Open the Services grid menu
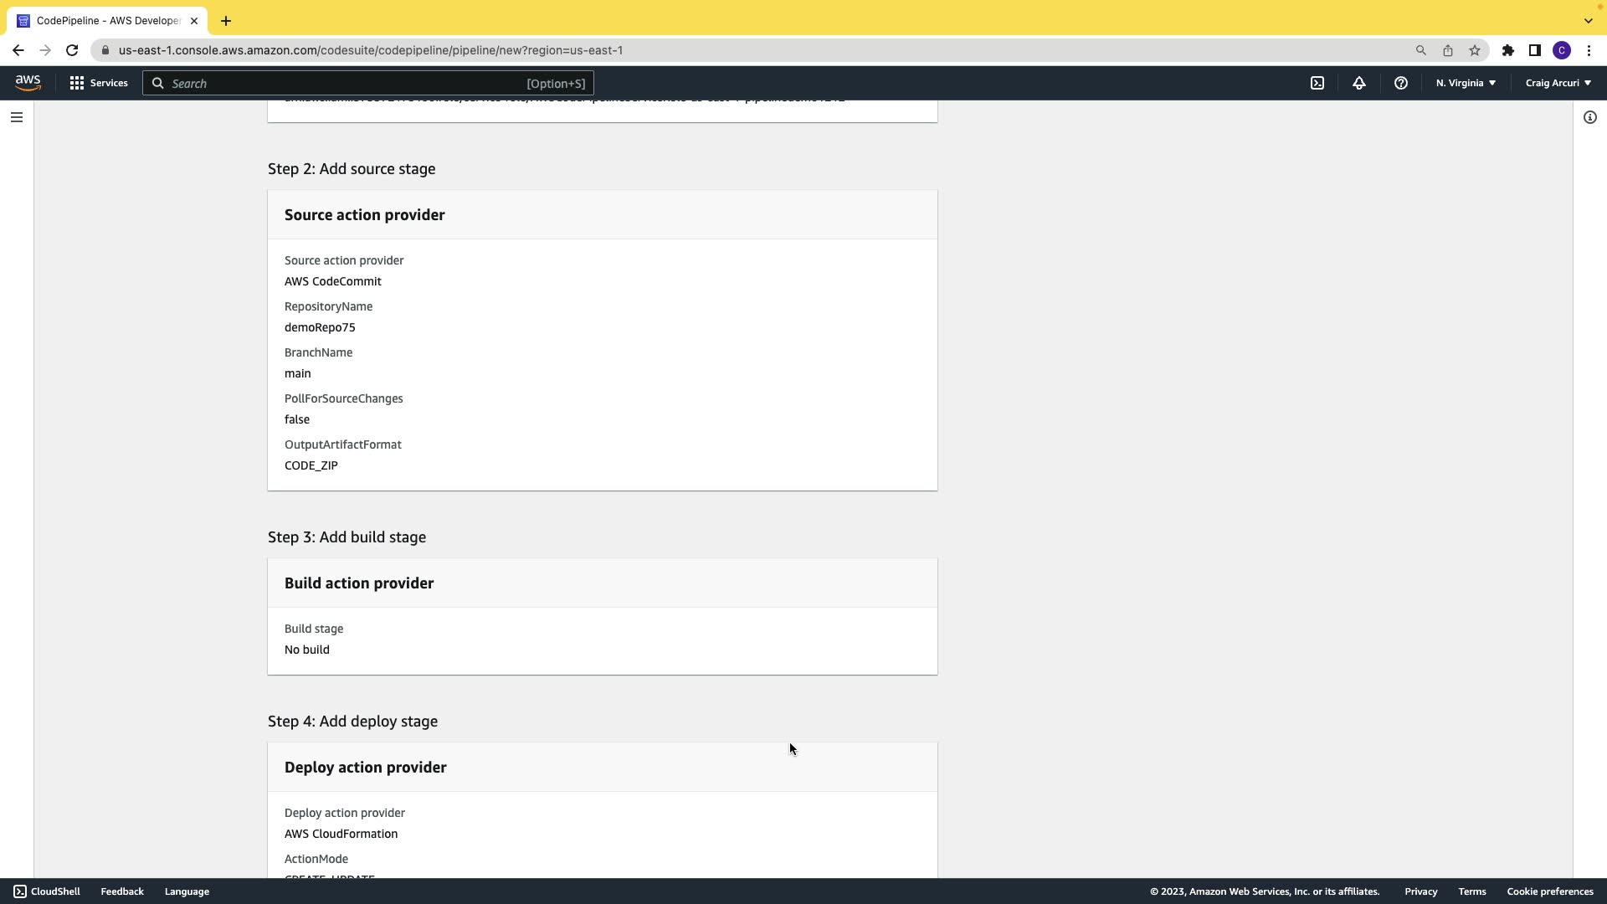This screenshot has width=1607, height=904. (99, 83)
